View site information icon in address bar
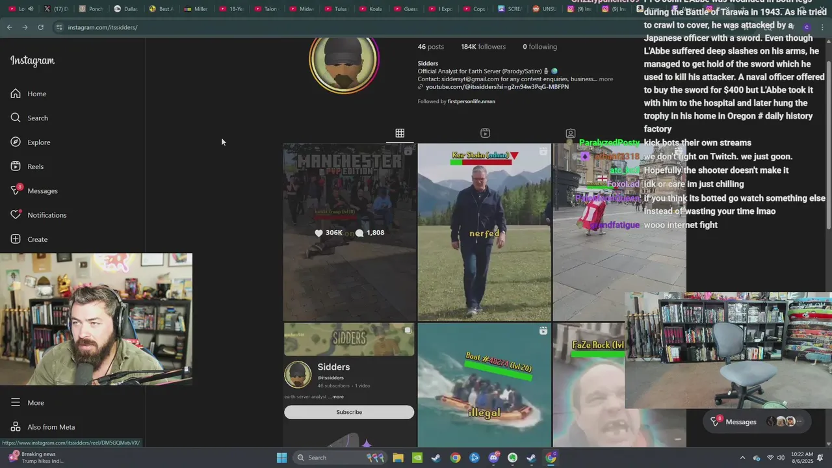 tap(59, 27)
